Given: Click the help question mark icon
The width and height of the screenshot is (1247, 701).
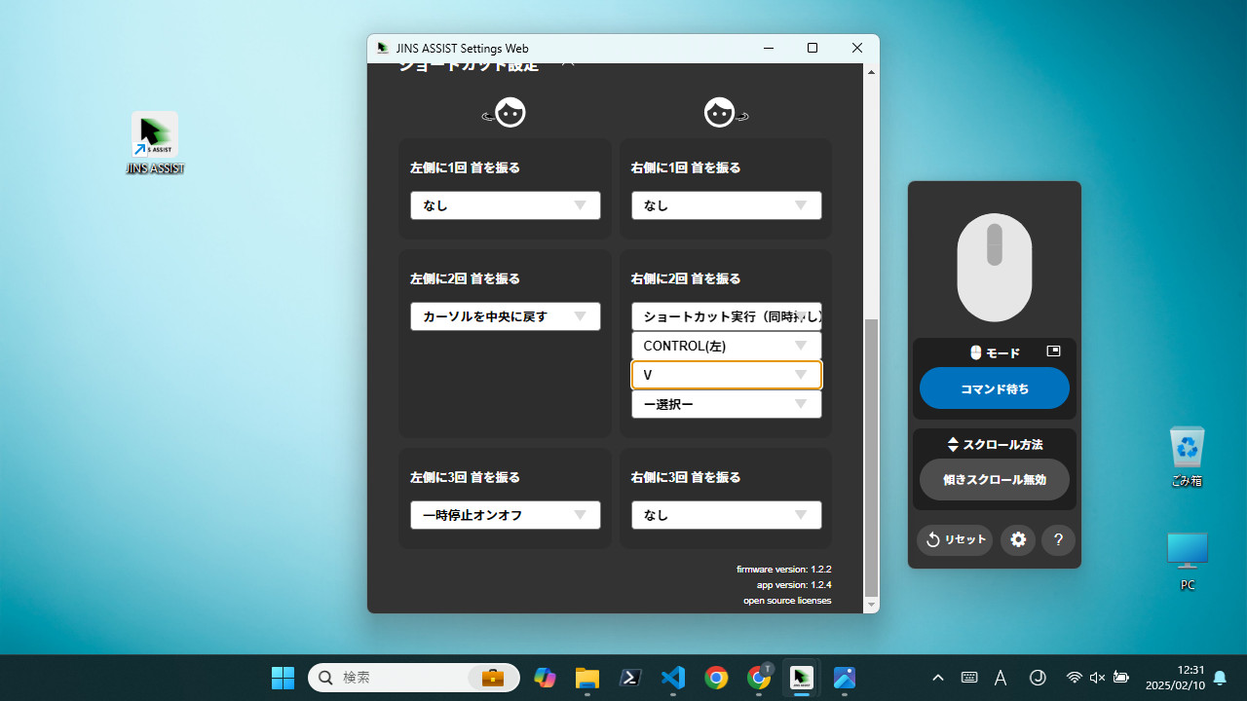Looking at the screenshot, I should [1058, 539].
